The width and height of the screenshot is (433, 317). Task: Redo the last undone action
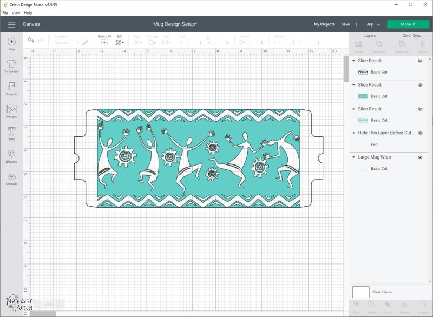point(41,40)
